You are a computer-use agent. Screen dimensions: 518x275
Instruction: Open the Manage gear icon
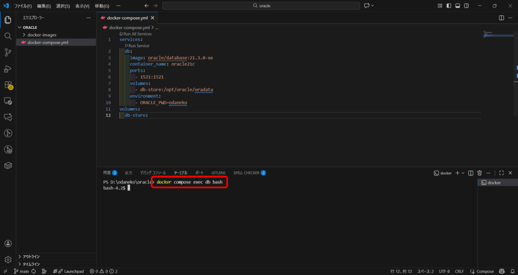tap(8, 259)
